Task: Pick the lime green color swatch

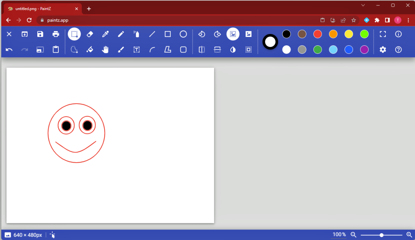Action: tap(364, 34)
